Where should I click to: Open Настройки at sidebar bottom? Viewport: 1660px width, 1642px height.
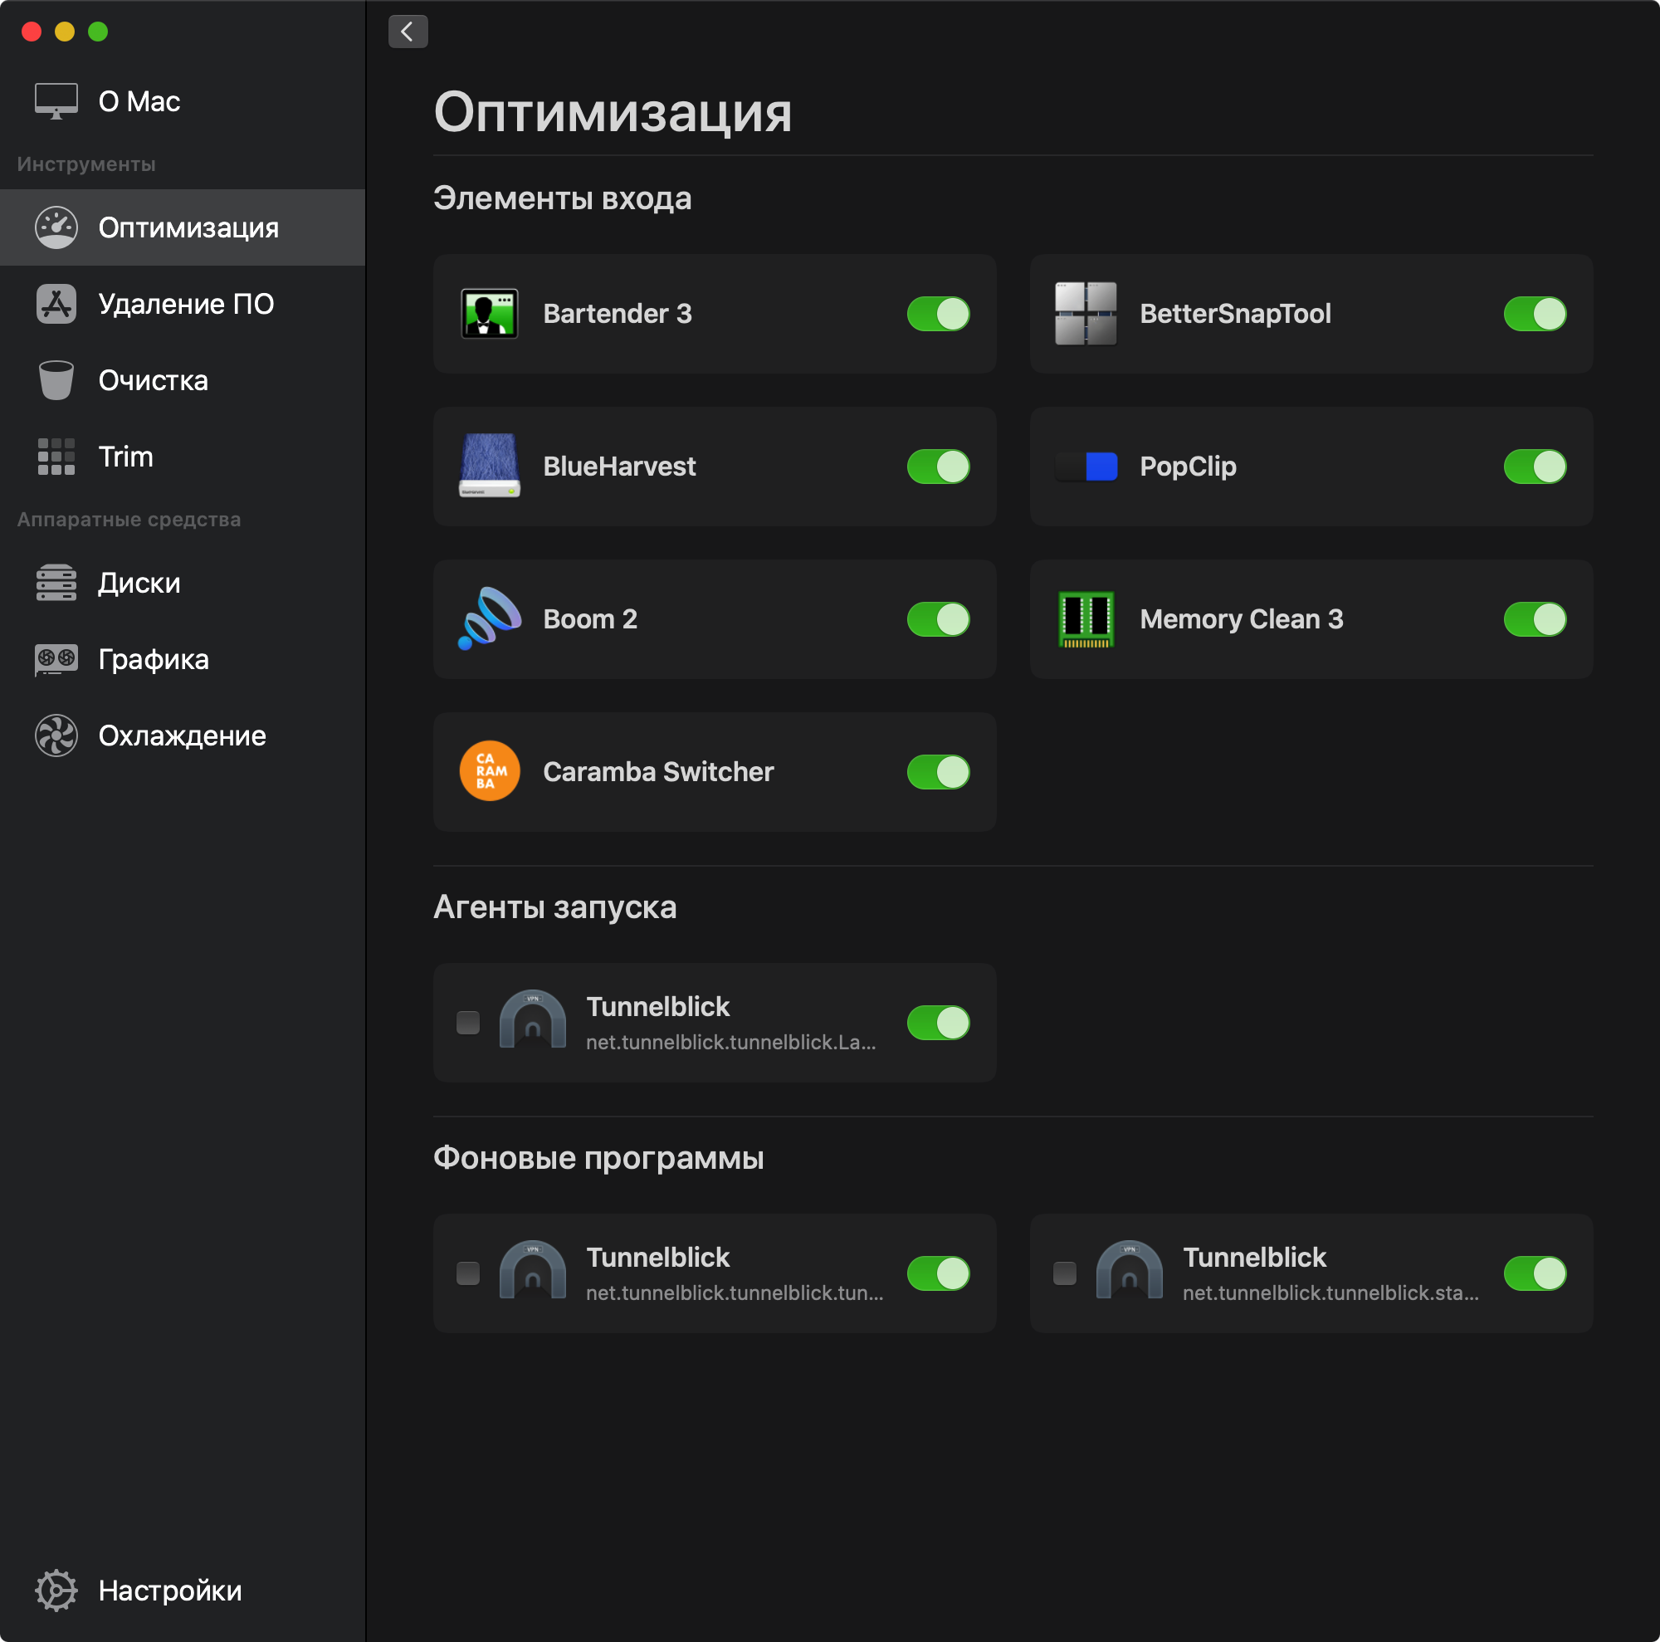pyautogui.click(x=169, y=1590)
